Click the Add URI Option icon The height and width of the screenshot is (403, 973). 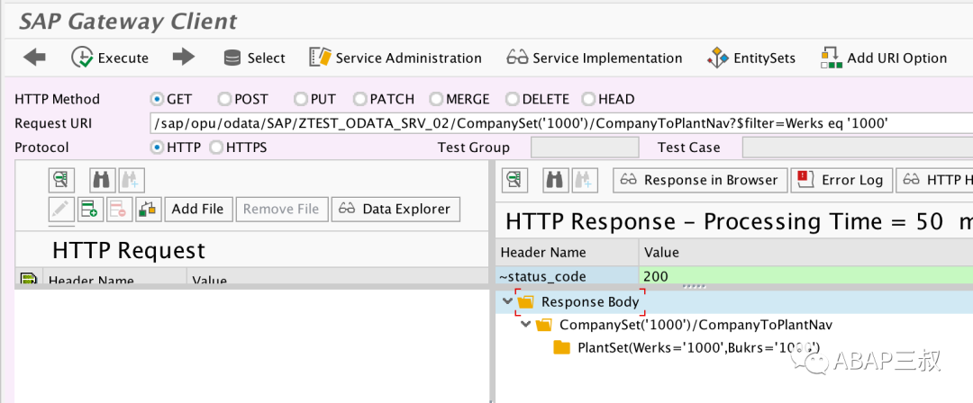(832, 58)
